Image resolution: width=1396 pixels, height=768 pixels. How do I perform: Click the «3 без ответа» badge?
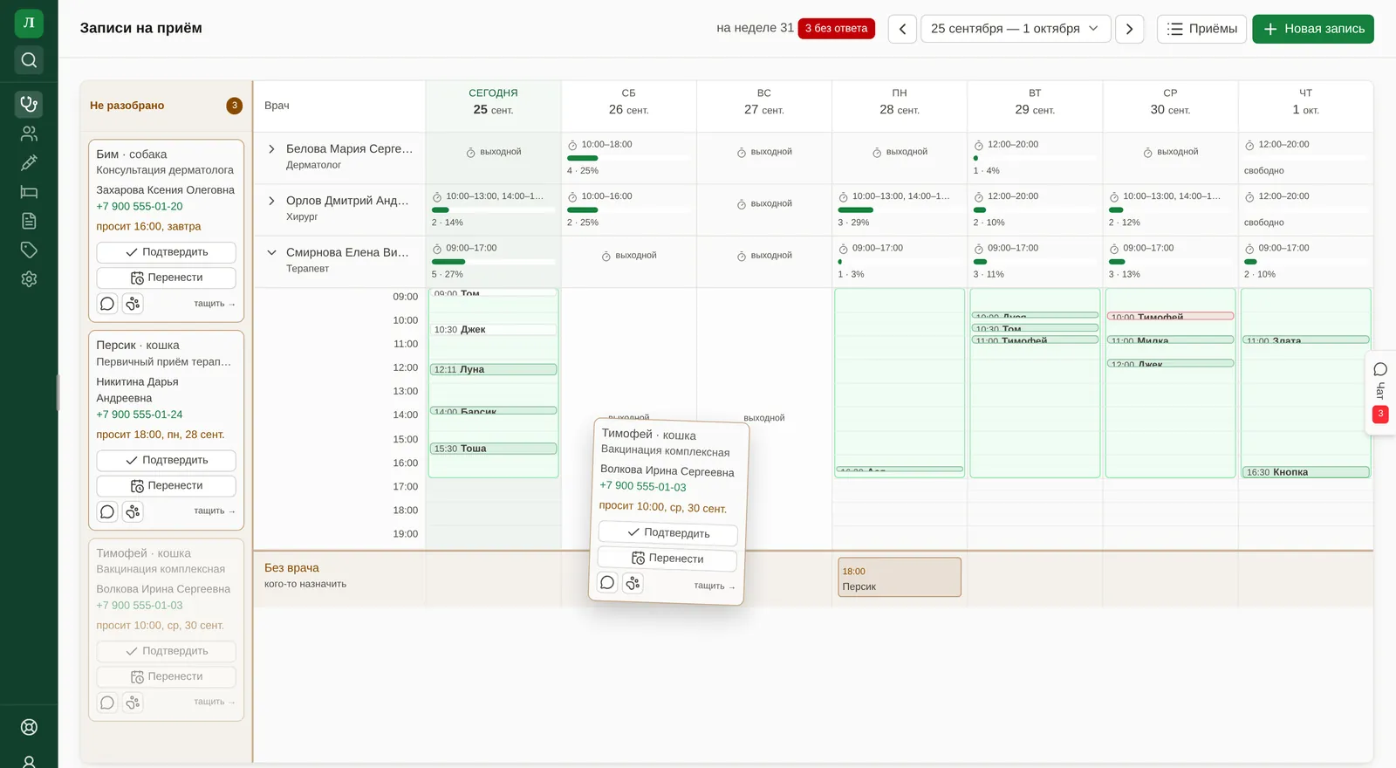pyautogui.click(x=836, y=28)
